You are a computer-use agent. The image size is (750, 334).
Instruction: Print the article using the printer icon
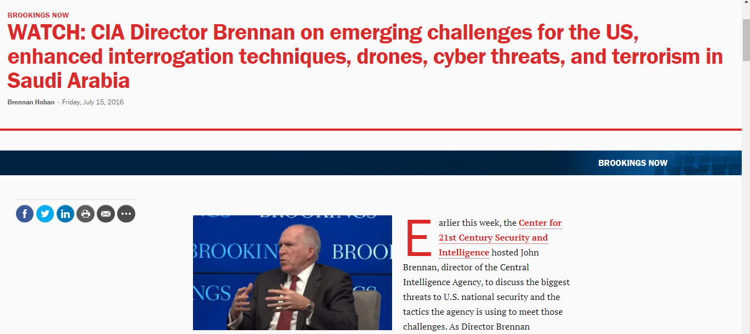click(85, 214)
